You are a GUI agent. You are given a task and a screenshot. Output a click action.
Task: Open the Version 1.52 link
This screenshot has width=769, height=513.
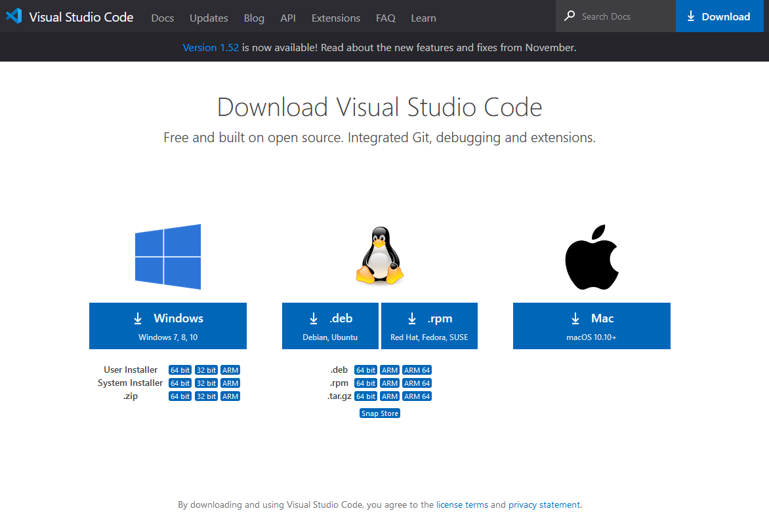pos(211,47)
